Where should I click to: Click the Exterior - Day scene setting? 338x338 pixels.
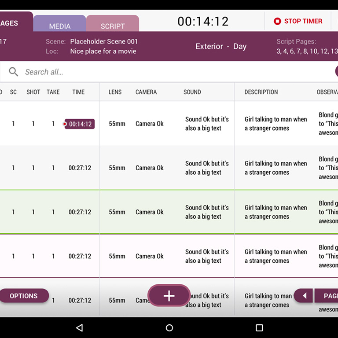[x=221, y=46]
